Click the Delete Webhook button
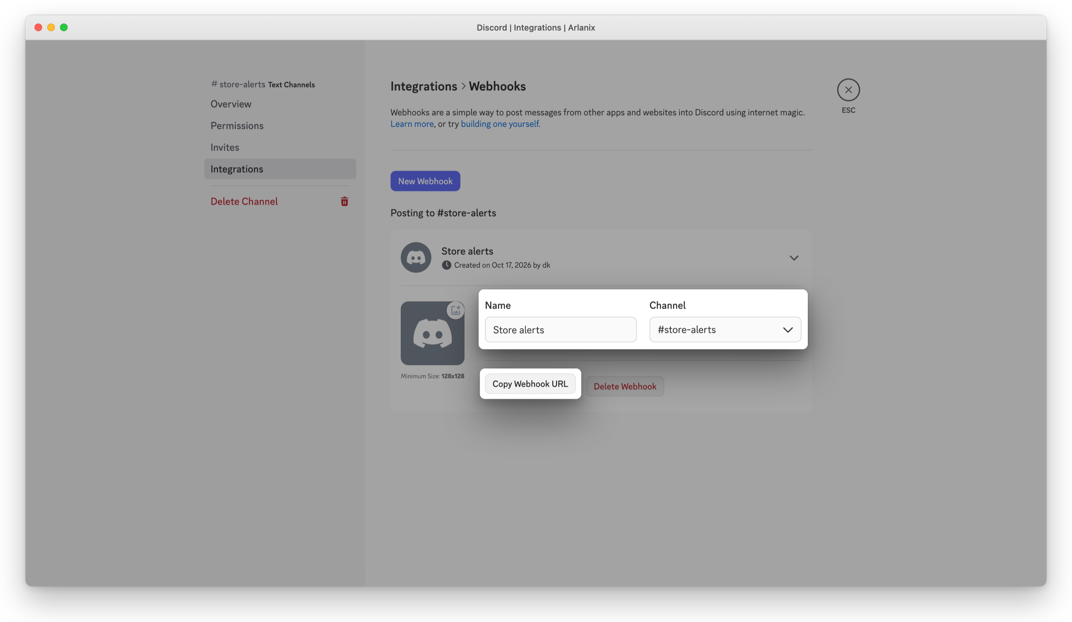Image resolution: width=1072 pixels, height=622 pixels. 624,386
